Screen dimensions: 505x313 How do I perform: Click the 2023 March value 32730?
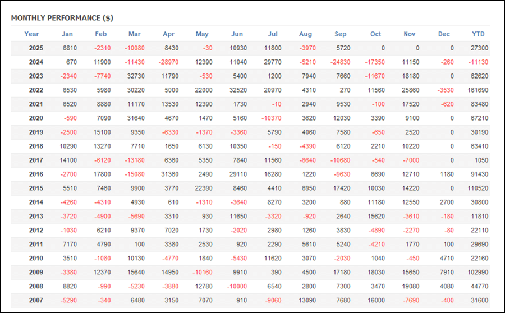click(x=135, y=76)
